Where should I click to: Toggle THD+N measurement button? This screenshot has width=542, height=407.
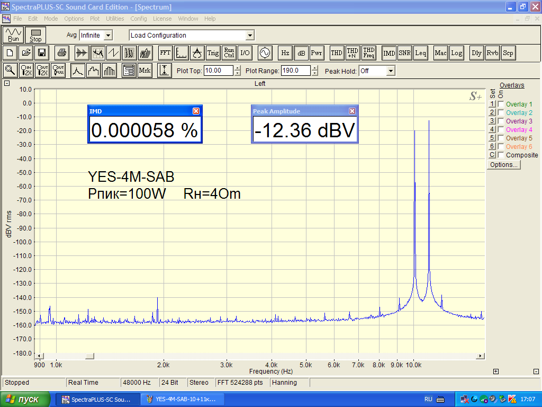[x=352, y=53]
